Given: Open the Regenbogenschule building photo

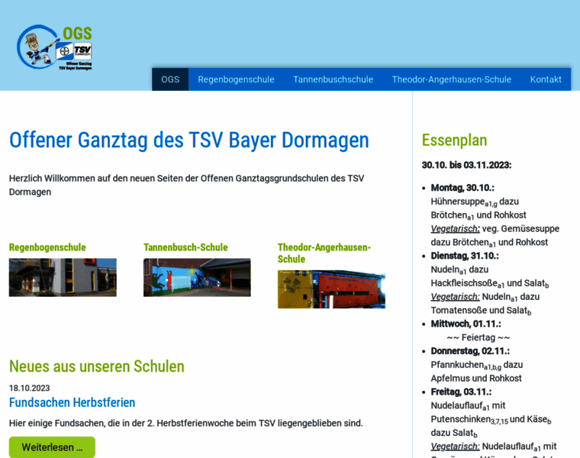Looking at the screenshot, I should coord(63,277).
